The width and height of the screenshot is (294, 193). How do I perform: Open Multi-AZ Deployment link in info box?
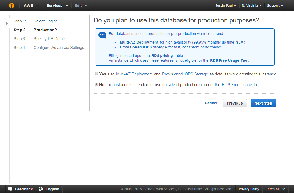(139, 42)
